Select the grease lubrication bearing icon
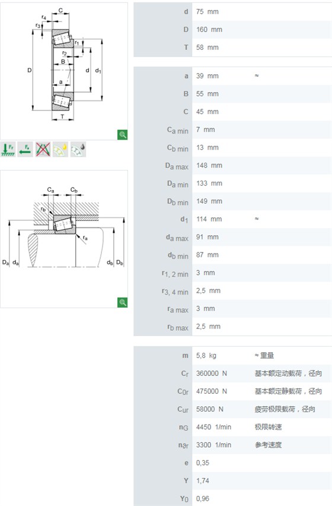The height and width of the screenshot is (506, 332). 78,150
